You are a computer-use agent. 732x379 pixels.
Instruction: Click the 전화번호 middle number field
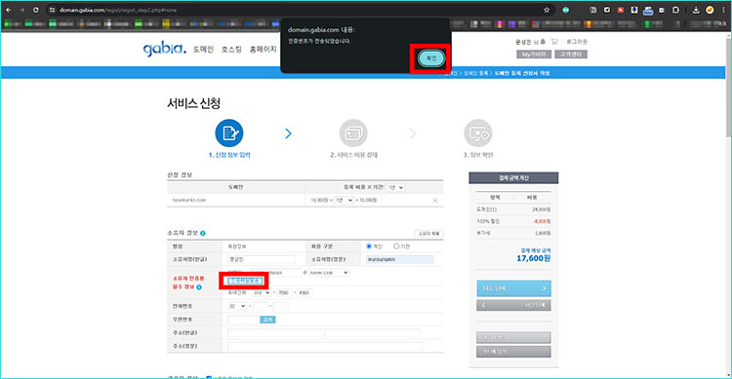[x=260, y=306]
